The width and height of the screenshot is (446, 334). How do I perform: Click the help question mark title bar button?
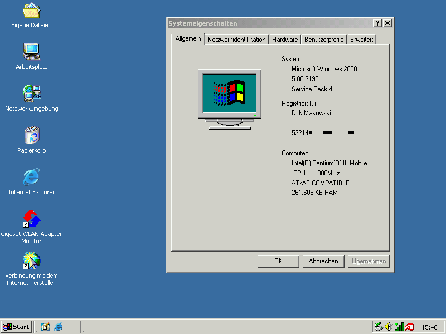tap(377, 23)
